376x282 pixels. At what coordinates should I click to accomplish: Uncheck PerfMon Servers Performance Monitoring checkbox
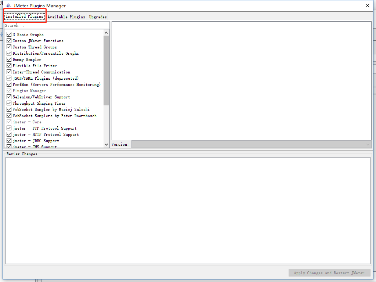click(9, 84)
